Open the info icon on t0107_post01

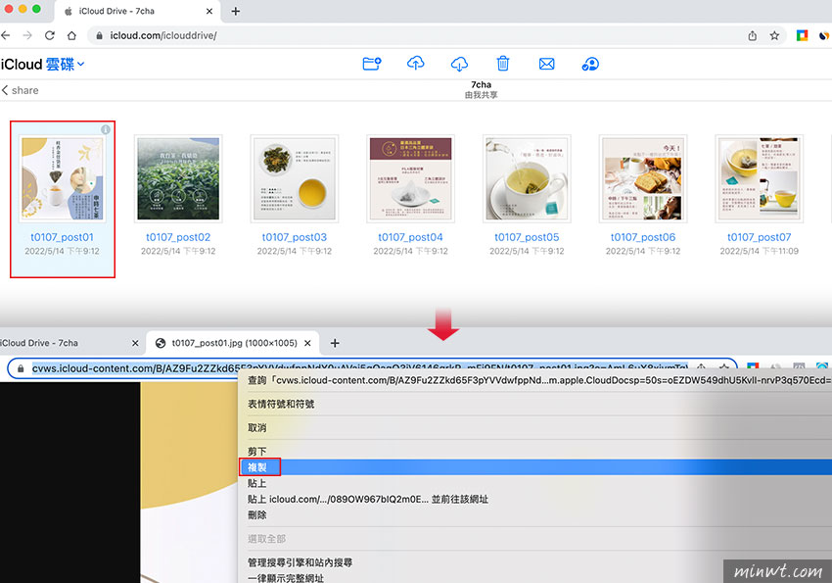point(106,129)
